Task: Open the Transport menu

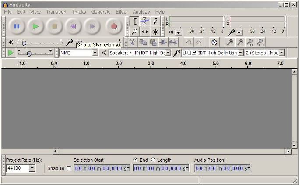Action: tap(56, 12)
